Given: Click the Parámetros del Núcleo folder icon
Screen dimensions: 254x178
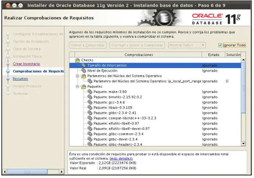Looking at the screenshot, I should 84,76.
